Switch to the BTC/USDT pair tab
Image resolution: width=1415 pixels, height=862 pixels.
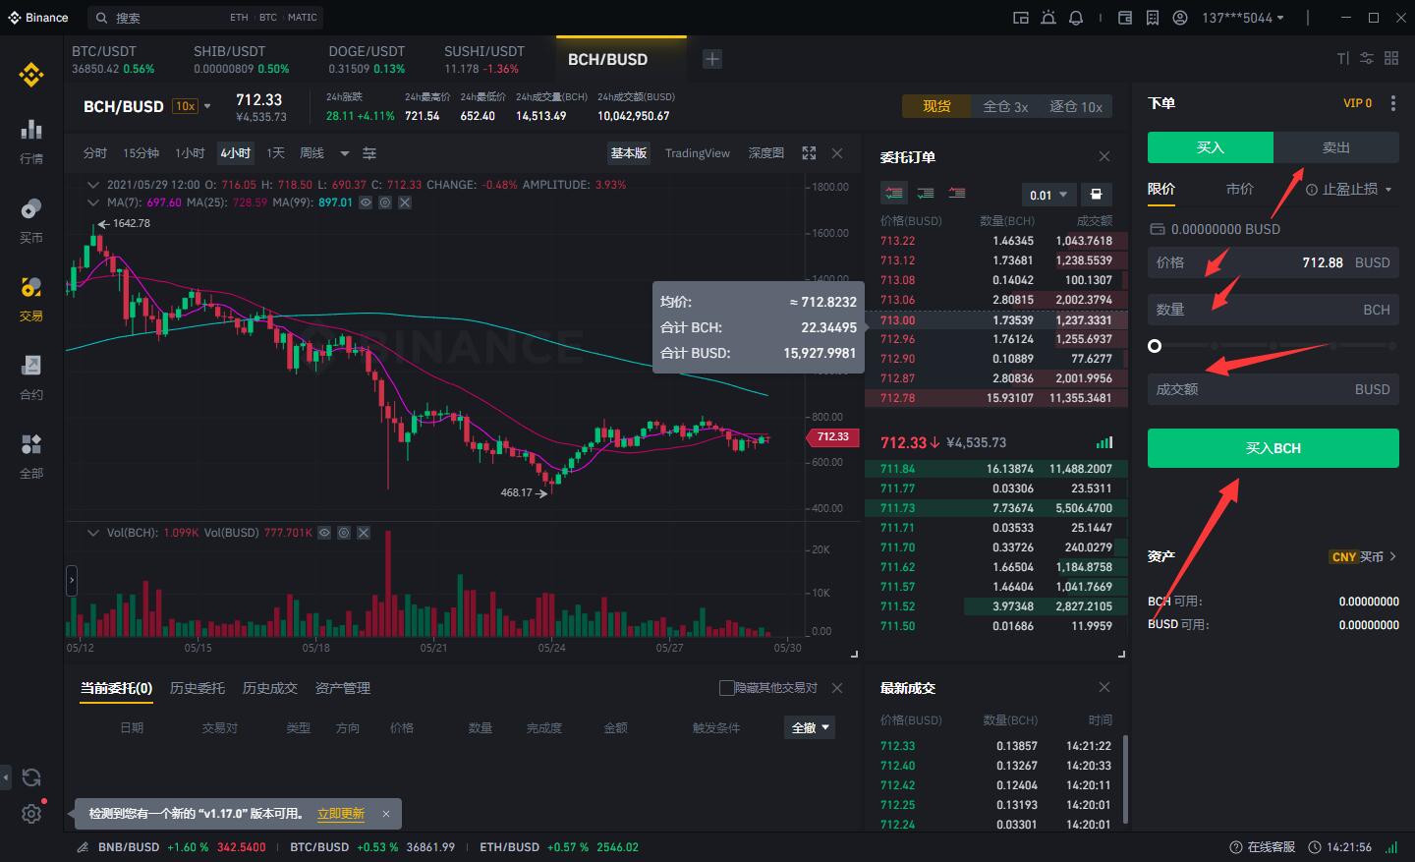click(113, 59)
